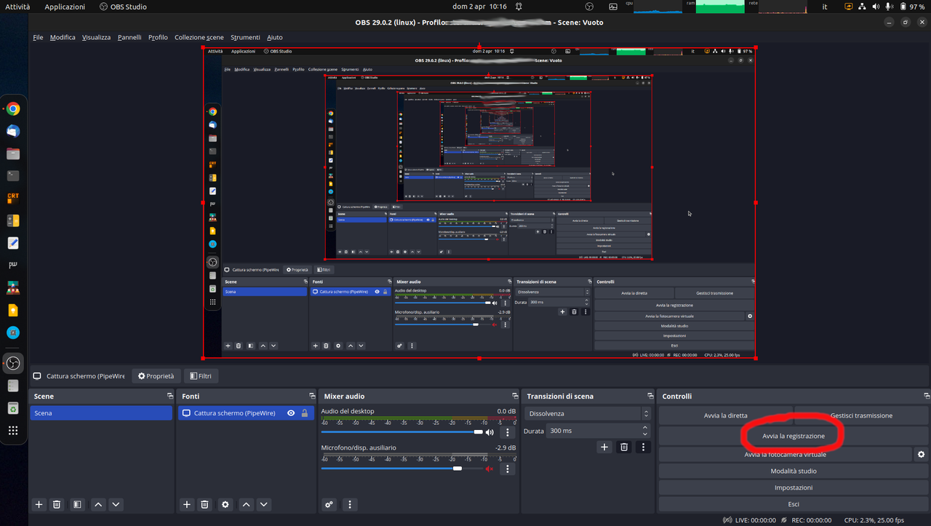Toggle visibility of Cattura schermo source
Screen dimensions: 931x526
tap(291, 413)
